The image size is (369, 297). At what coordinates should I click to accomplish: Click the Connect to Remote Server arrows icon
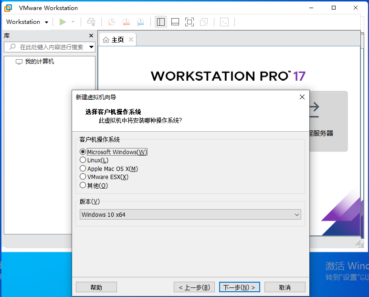click(x=315, y=110)
